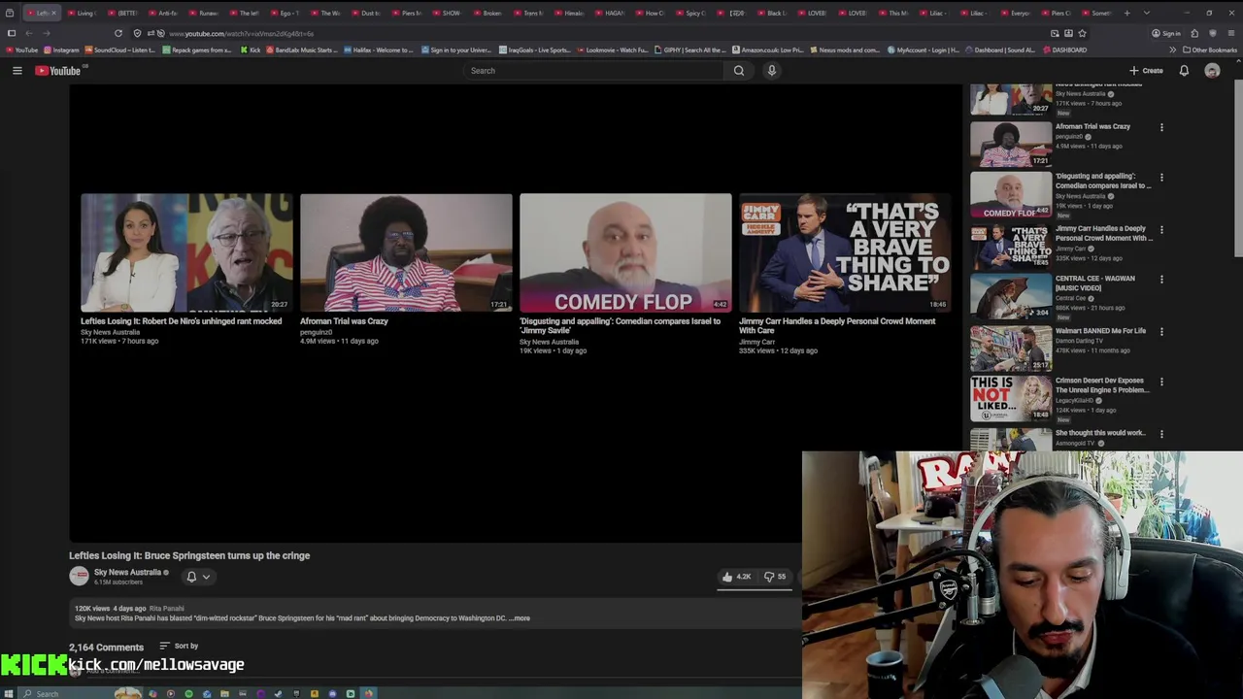Dislike the video with thumbs down
This screenshot has width=1243, height=699.
click(775, 577)
